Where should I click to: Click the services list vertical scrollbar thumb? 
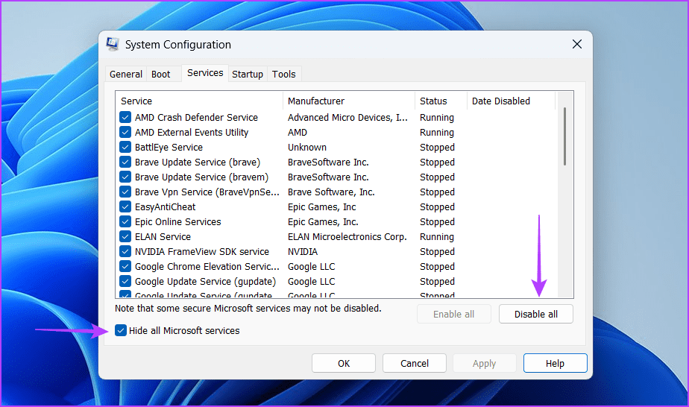tap(564, 136)
